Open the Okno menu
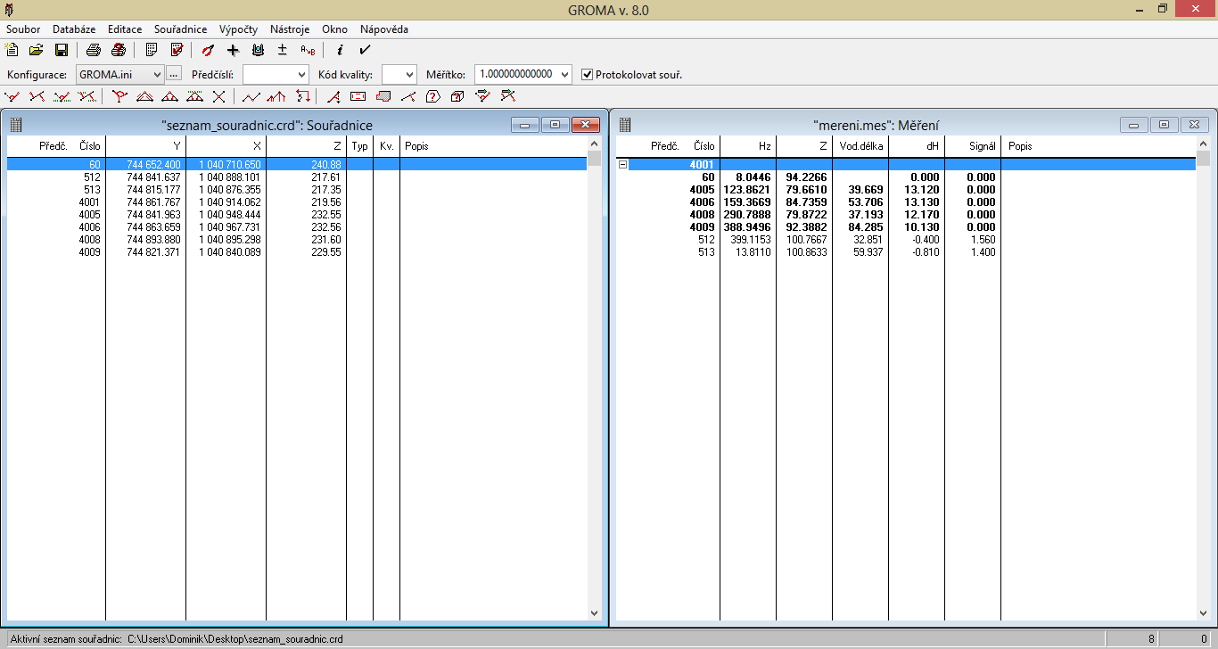Viewport: 1218px width, 649px height. pos(334,29)
